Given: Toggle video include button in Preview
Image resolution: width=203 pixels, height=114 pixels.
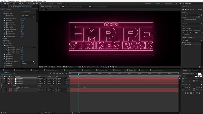Looking at the screenshot, I should tap(194, 17).
